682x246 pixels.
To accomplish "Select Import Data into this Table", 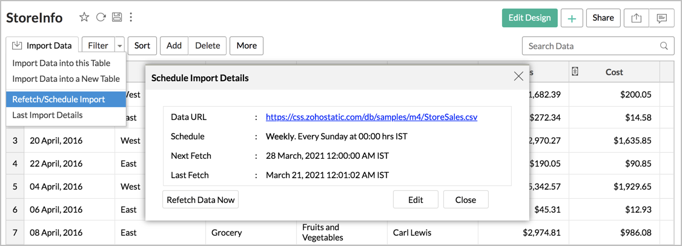I will point(61,63).
